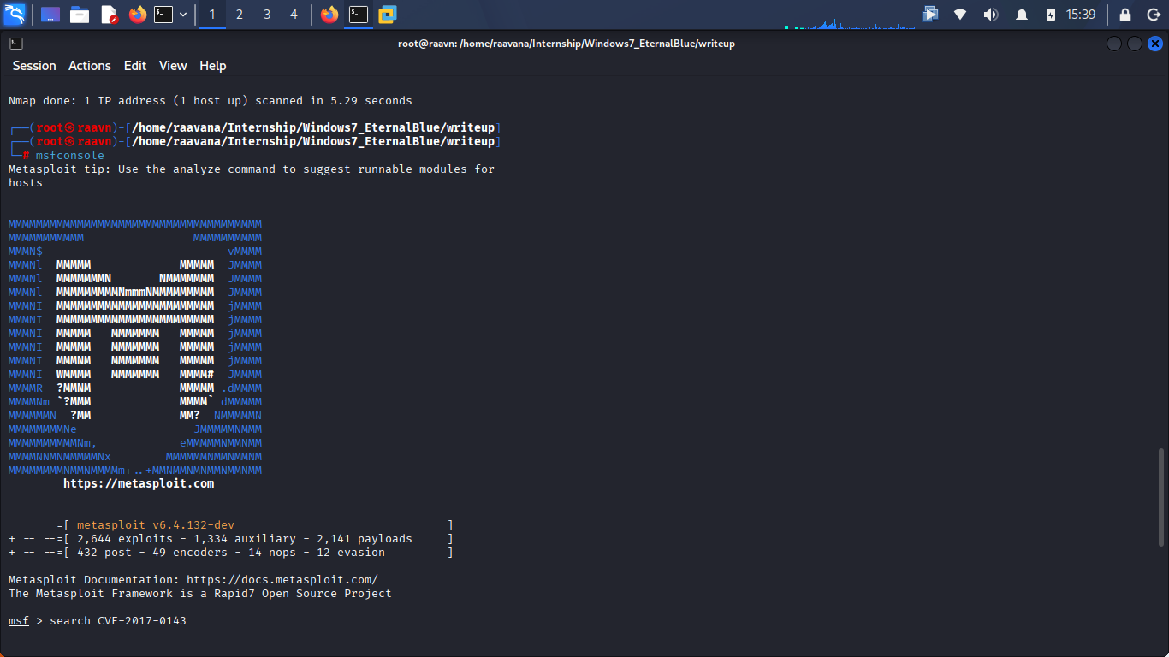The width and height of the screenshot is (1169, 657).
Task: Click the terminal vertical scrollbar handle
Action: (x=1161, y=497)
